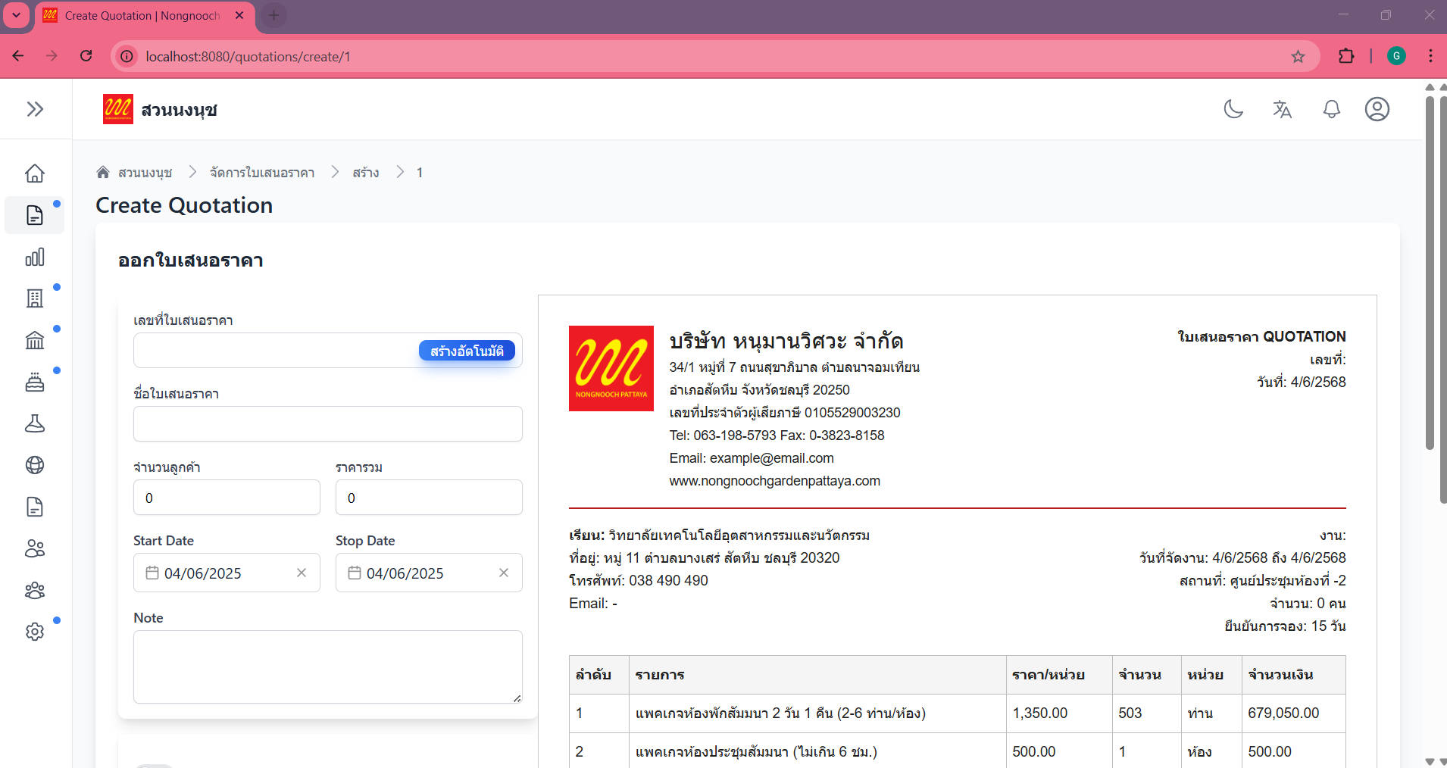Clear the Start Date value
Viewport: 1447px width, 768px height.
click(x=302, y=573)
